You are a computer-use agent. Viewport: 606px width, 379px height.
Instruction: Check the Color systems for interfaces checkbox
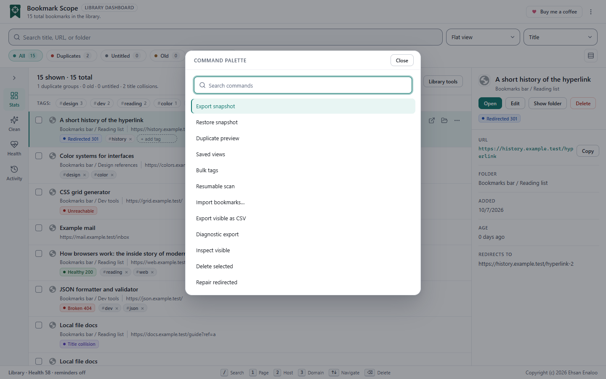pyautogui.click(x=39, y=156)
